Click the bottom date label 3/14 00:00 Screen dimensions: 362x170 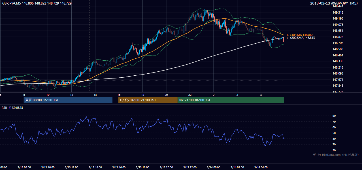(x=214, y=167)
